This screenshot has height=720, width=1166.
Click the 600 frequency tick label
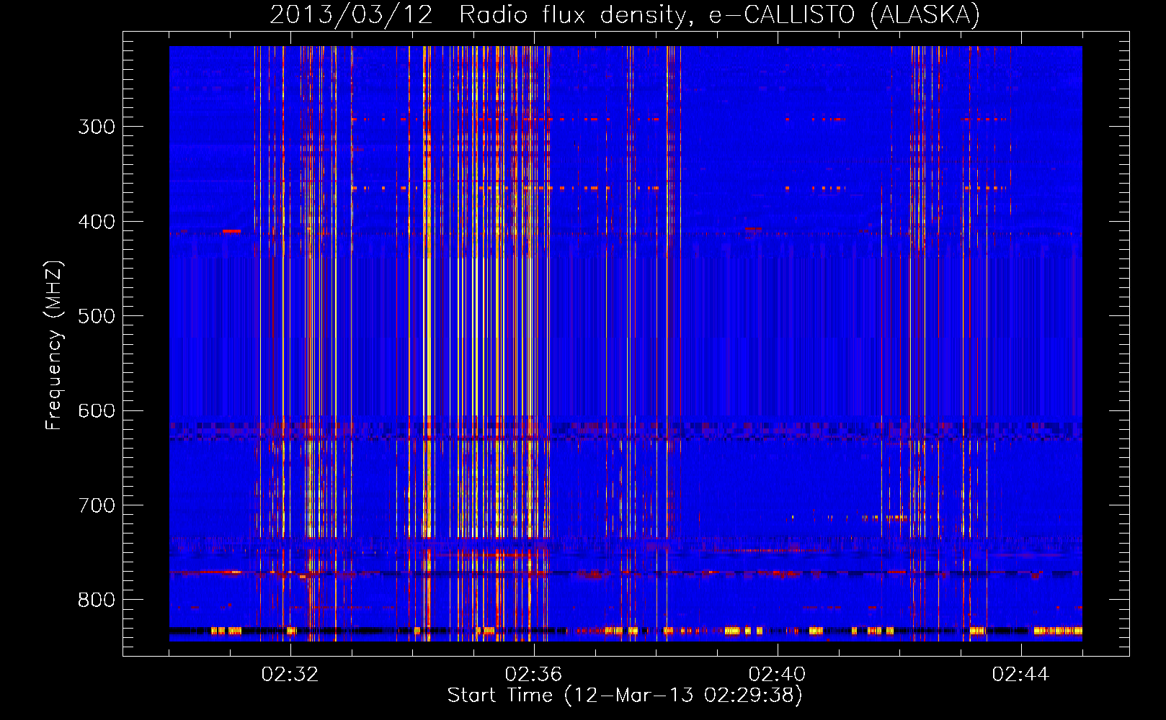tap(97, 411)
